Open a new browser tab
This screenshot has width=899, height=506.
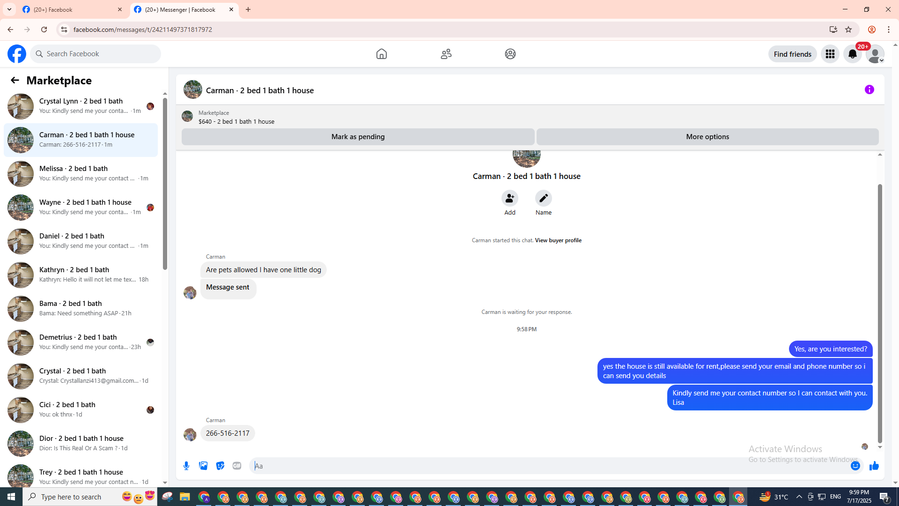click(x=248, y=9)
